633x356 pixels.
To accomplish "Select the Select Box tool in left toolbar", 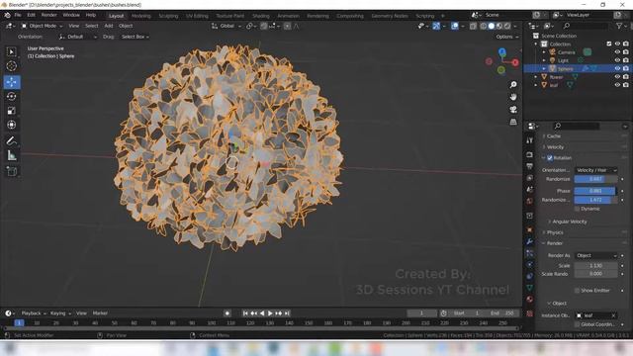I will (11, 51).
